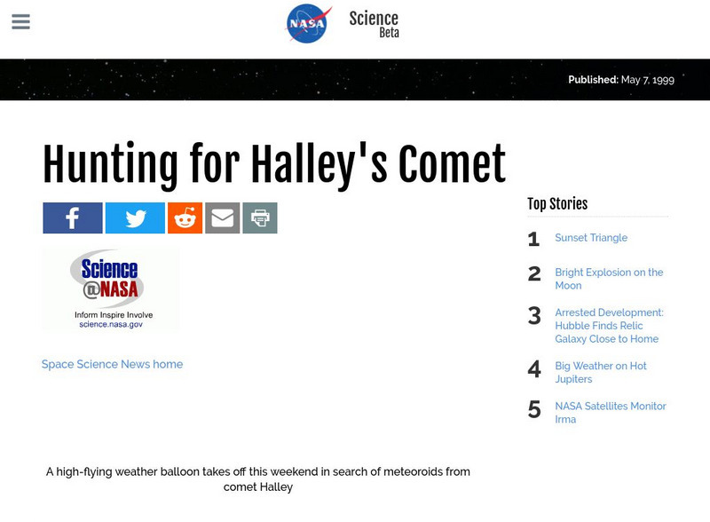
Task: Click the Science Beta site title
Action: 374,24
